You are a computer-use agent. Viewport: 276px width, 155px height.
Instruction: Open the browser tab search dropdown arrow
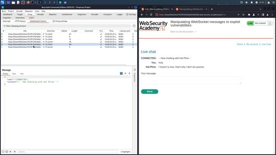(260, 9)
